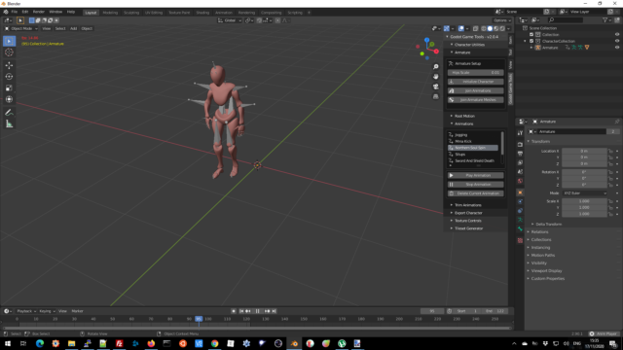Toggle X-Ray mode in viewport header
The width and height of the screenshot is (623, 350).
coord(476,28)
